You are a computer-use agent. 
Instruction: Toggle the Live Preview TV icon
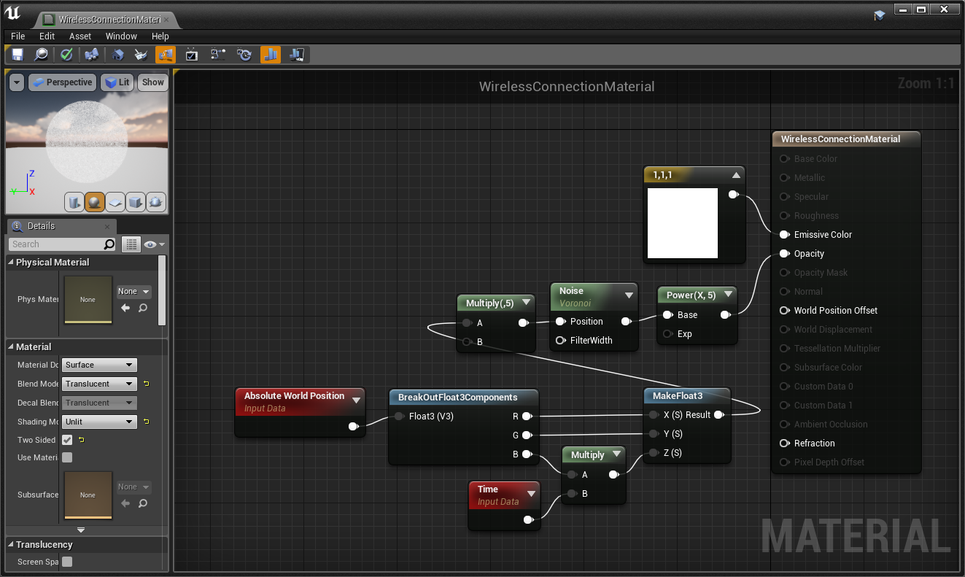point(190,54)
